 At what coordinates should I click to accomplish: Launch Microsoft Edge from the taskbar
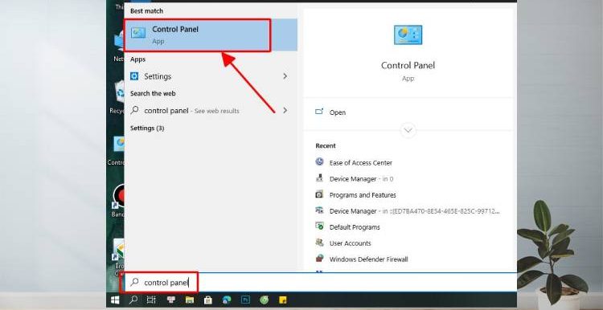coord(227,300)
